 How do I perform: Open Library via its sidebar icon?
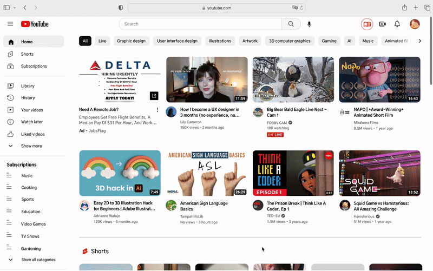click(10, 86)
